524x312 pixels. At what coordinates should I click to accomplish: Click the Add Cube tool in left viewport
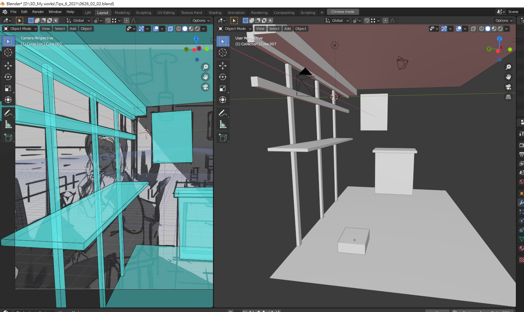pos(8,138)
